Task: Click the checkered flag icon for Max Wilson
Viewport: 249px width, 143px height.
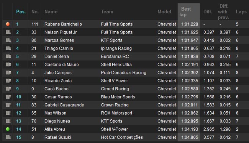Action: [x=8, y=113]
